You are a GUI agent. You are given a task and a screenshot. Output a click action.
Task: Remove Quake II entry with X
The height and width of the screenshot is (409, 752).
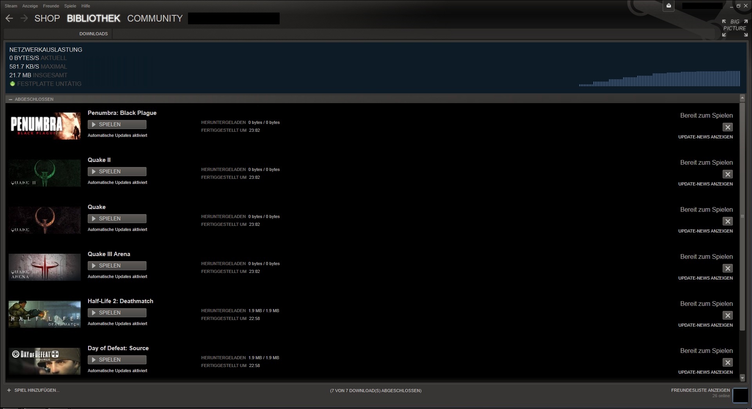coord(728,174)
